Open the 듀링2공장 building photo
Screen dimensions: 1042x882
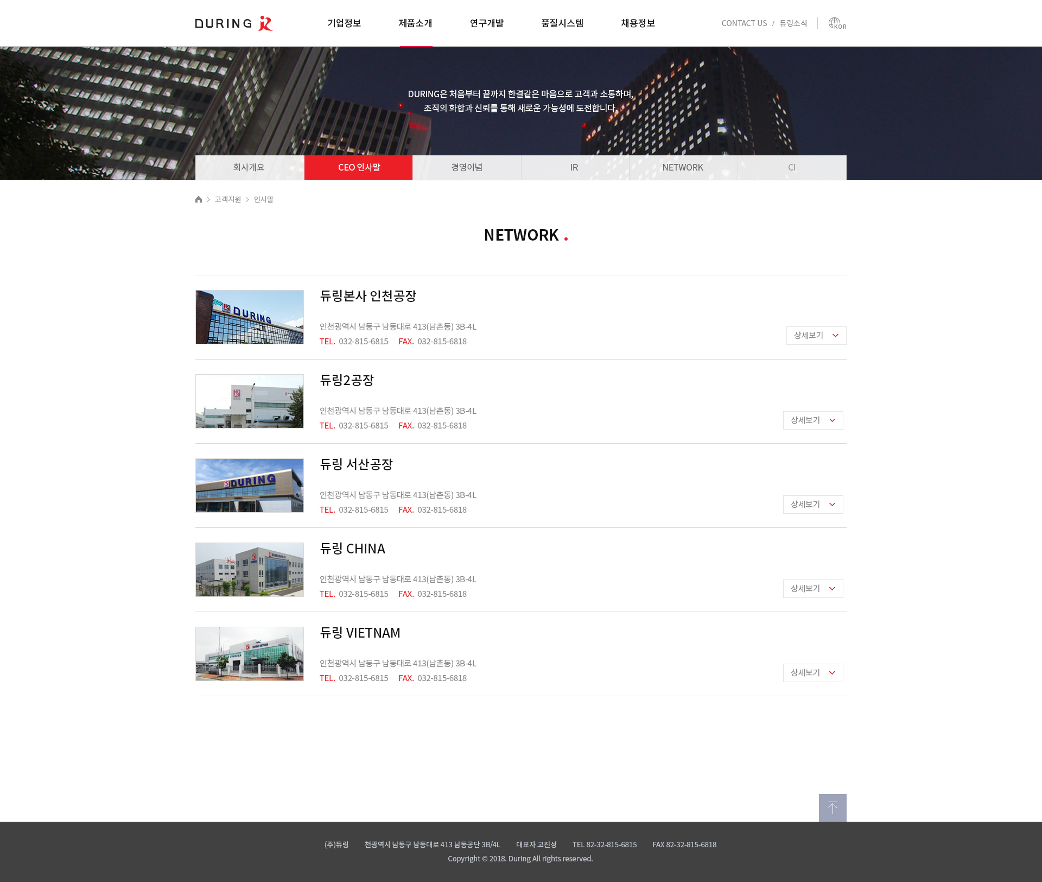click(x=250, y=401)
